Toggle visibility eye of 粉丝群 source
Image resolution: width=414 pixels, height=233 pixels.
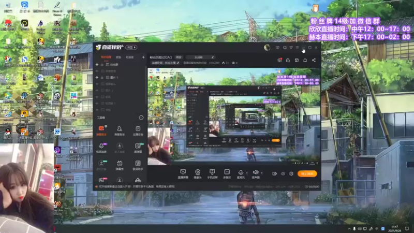pos(97,64)
